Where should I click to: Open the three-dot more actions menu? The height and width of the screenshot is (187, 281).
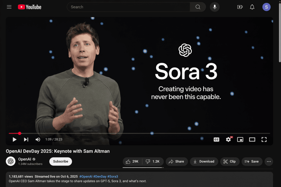tap(269, 162)
